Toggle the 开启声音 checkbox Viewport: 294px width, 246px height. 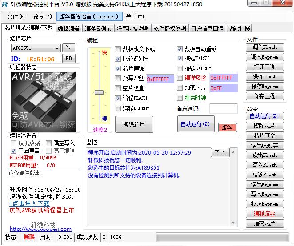point(14,151)
